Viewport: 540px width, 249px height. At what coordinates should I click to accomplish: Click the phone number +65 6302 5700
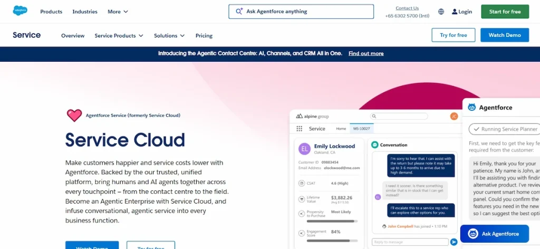pyautogui.click(x=407, y=16)
